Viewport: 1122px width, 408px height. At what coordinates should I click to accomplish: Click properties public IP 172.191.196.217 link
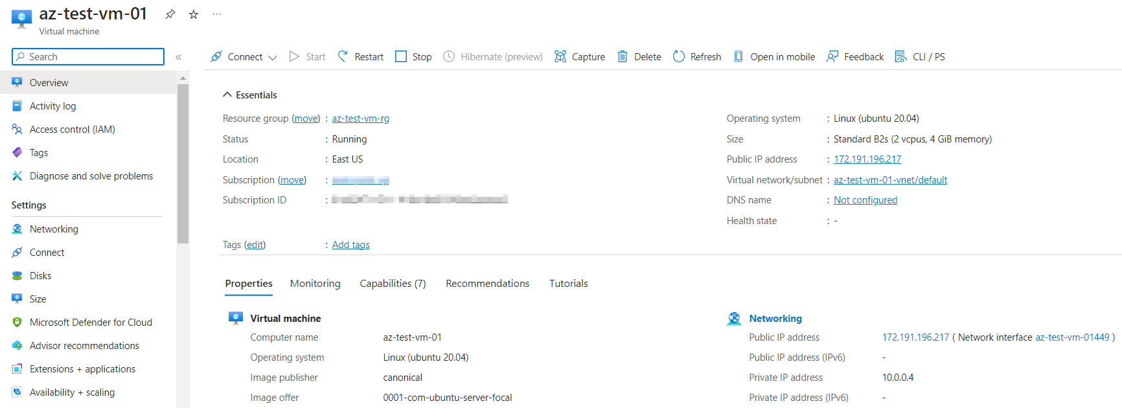(915, 337)
